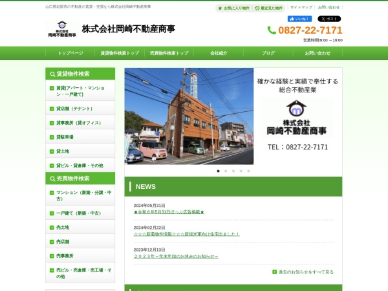This screenshot has width=388, height=291.
Task: Click arrow icon beside 過去のお知らせをすべて見る
Action: pos(274,272)
